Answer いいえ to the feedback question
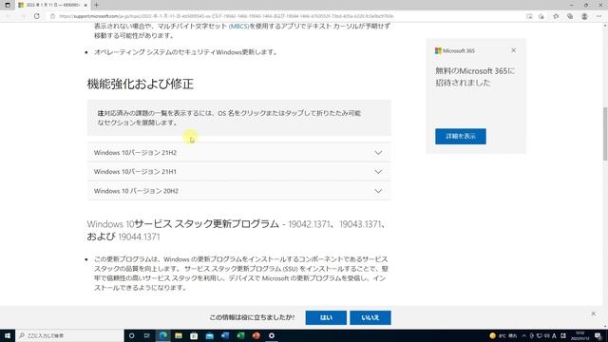 click(370, 317)
